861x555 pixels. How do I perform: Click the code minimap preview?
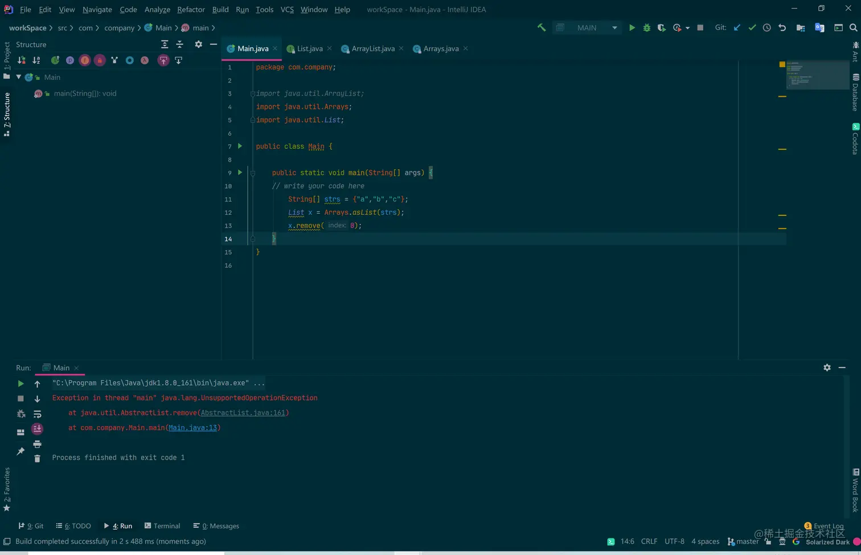point(817,75)
